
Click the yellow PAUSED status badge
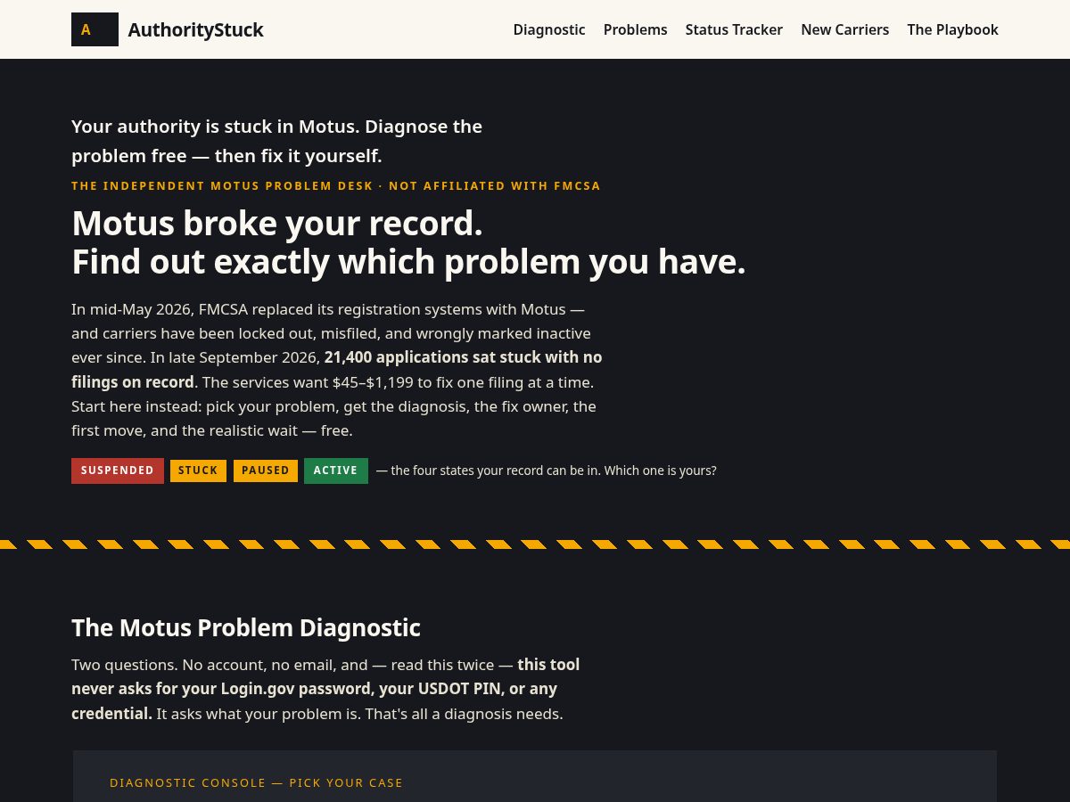tap(266, 471)
